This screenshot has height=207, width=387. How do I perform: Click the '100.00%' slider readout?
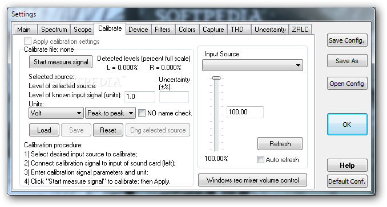pyautogui.click(x=216, y=159)
